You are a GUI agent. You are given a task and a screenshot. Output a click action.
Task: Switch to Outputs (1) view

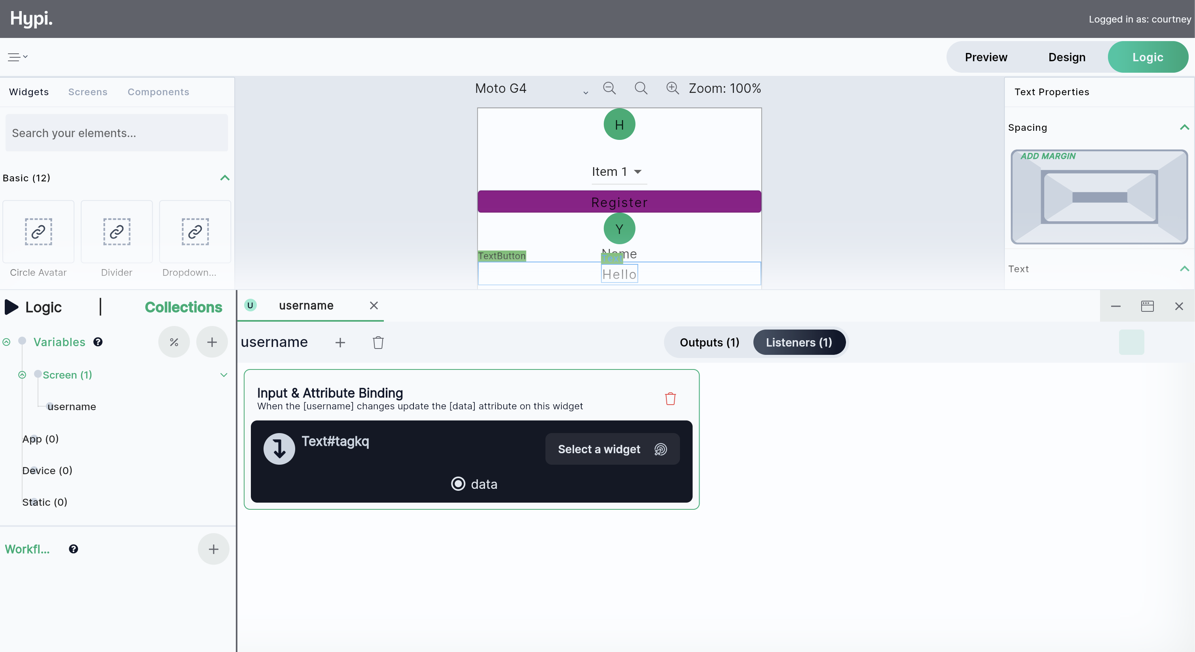pyautogui.click(x=709, y=343)
